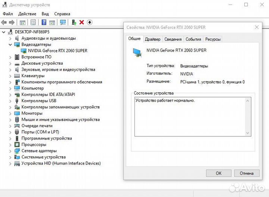Expand the Звуковые, игровые и видеоустройства node

pos(10,70)
